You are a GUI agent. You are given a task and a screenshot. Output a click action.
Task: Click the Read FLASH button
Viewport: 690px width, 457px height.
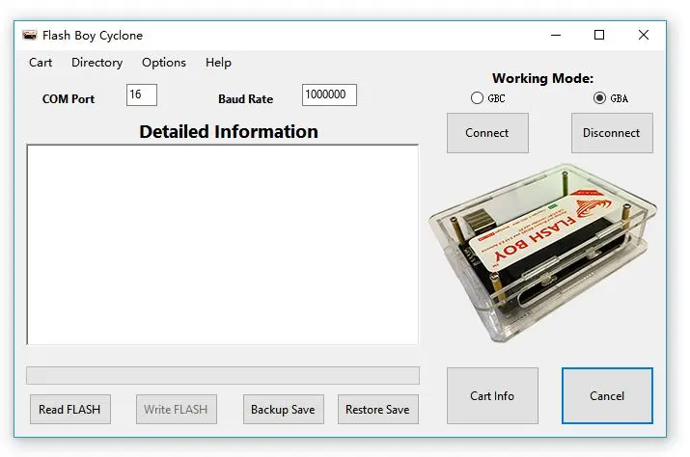pyautogui.click(x=69, y=409)
